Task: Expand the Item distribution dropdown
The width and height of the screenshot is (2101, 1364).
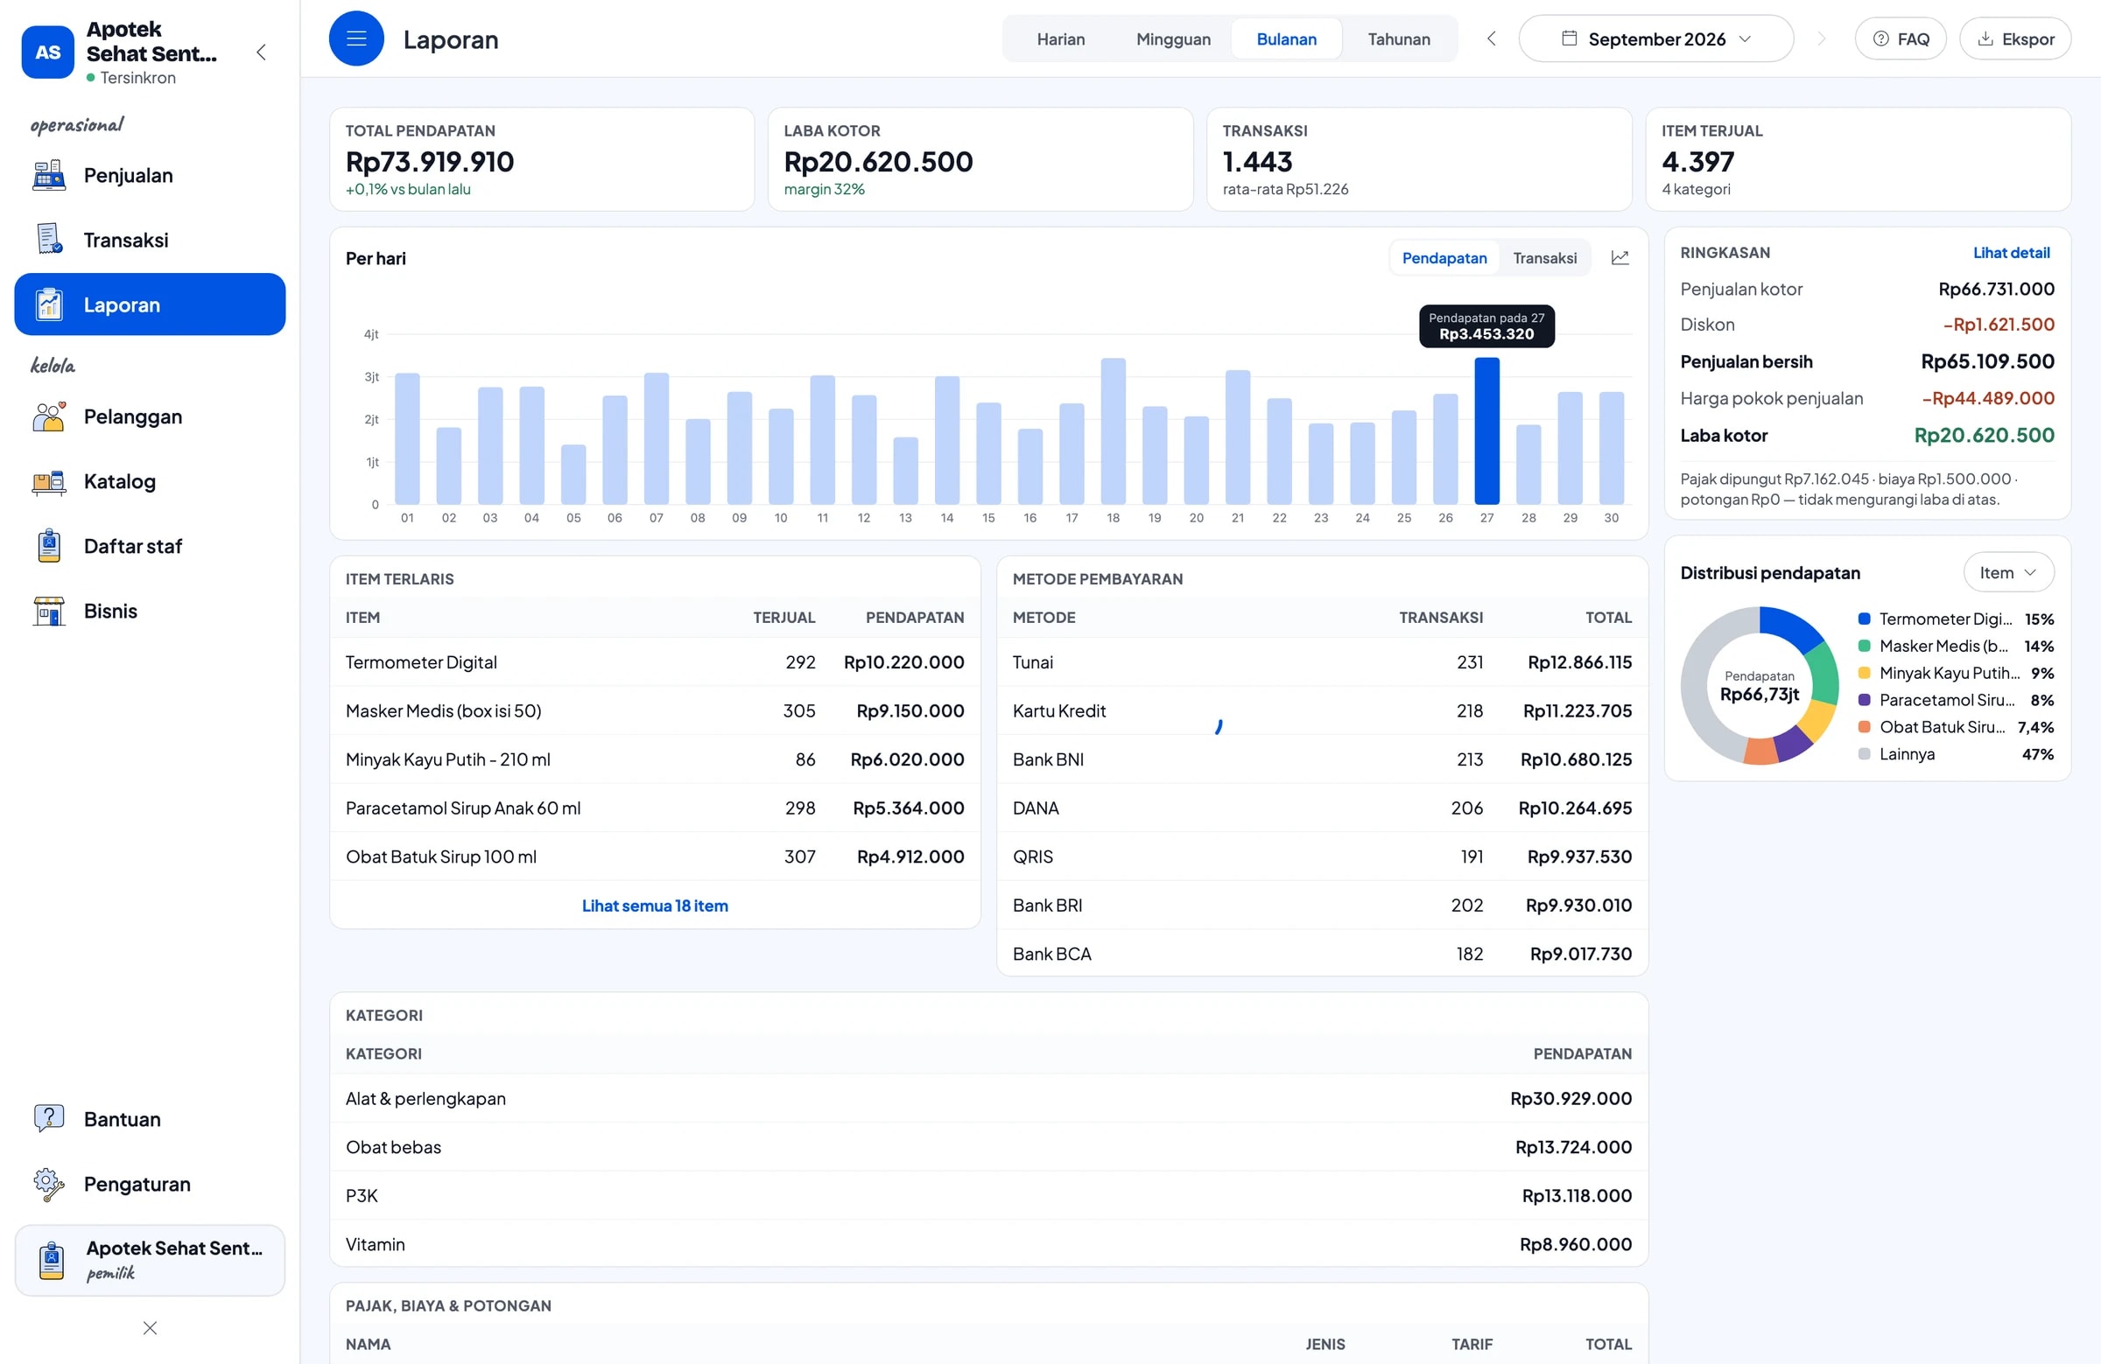Action: 2008,572
